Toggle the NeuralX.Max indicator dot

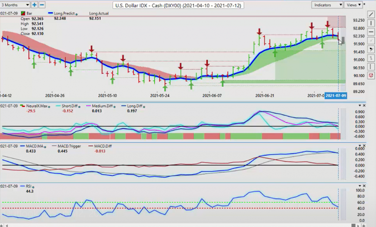point(49,107)
